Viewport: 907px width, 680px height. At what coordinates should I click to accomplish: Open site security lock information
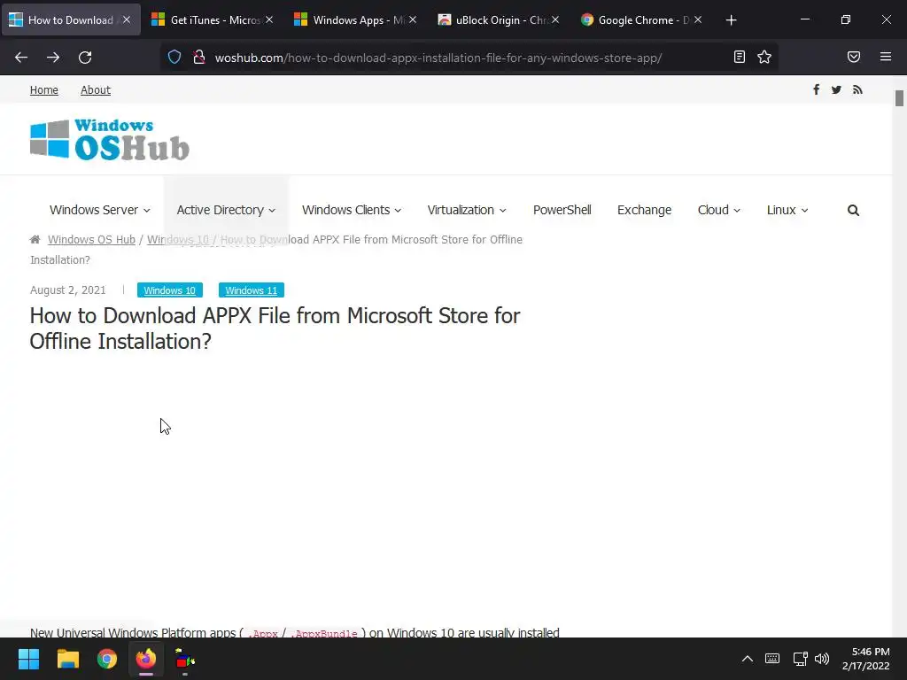click(199, 58)
